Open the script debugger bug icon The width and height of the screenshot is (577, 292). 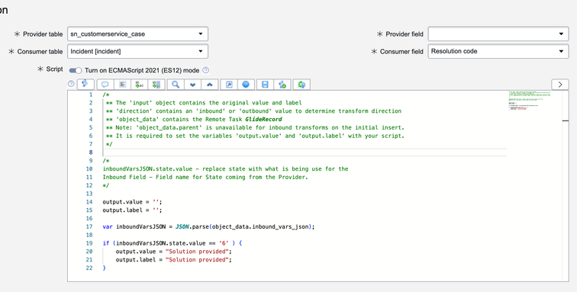pos(301,85)
